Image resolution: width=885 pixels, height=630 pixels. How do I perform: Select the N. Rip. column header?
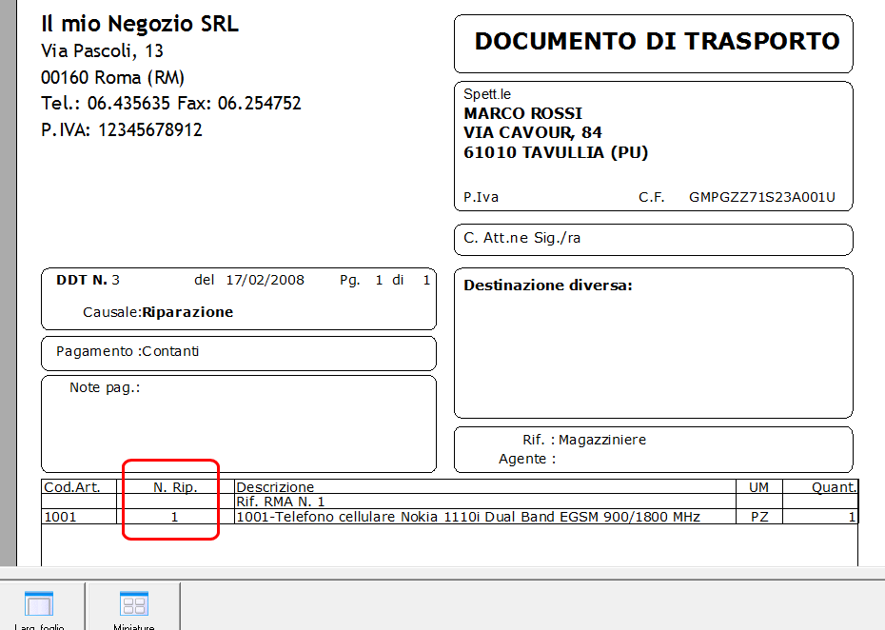point(175,487)
